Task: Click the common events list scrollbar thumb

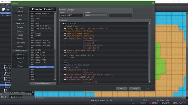Action: point(55,32)
